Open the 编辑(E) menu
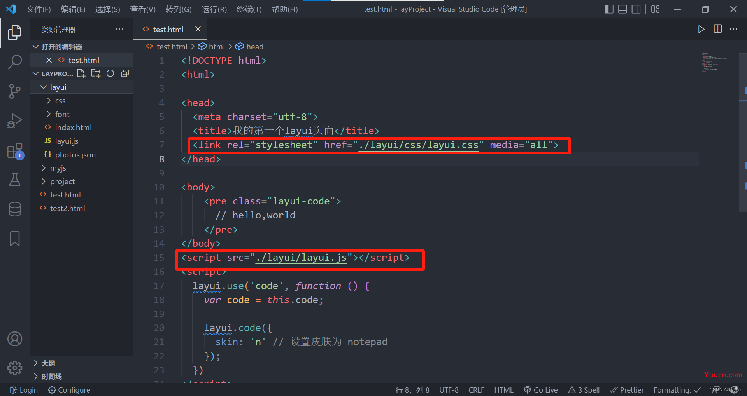This screenshot has width=747, height=396. pyautogui.click(x=73, y=9)
